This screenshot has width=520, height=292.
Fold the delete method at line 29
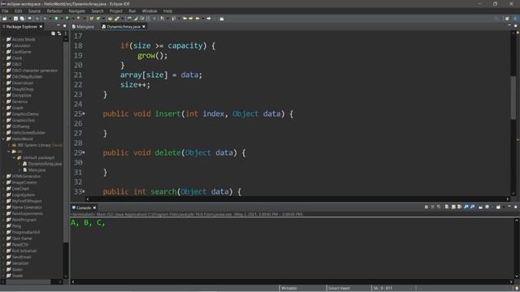click(84, 152)
